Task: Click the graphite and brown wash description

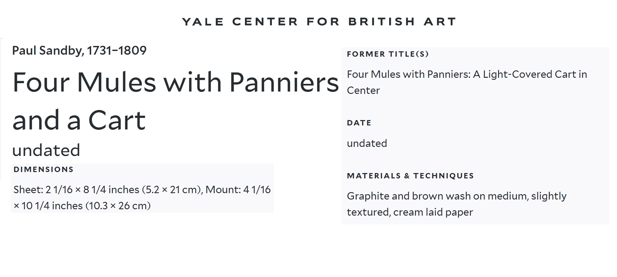Action: pos(457,204)
